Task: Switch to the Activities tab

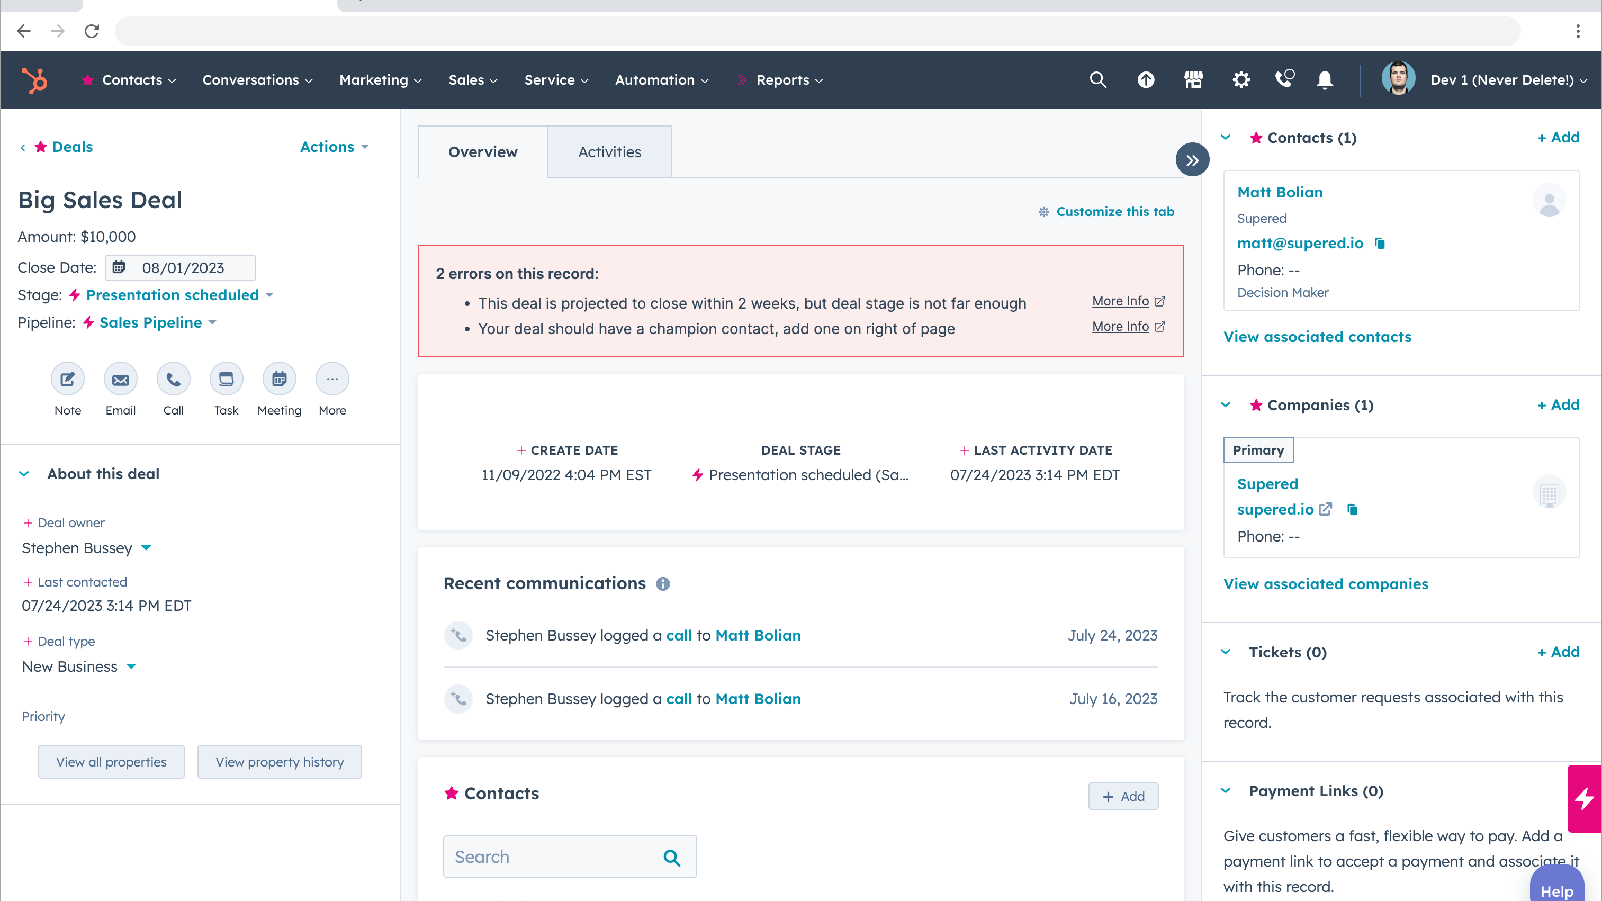Action: (x=609, y=152)
